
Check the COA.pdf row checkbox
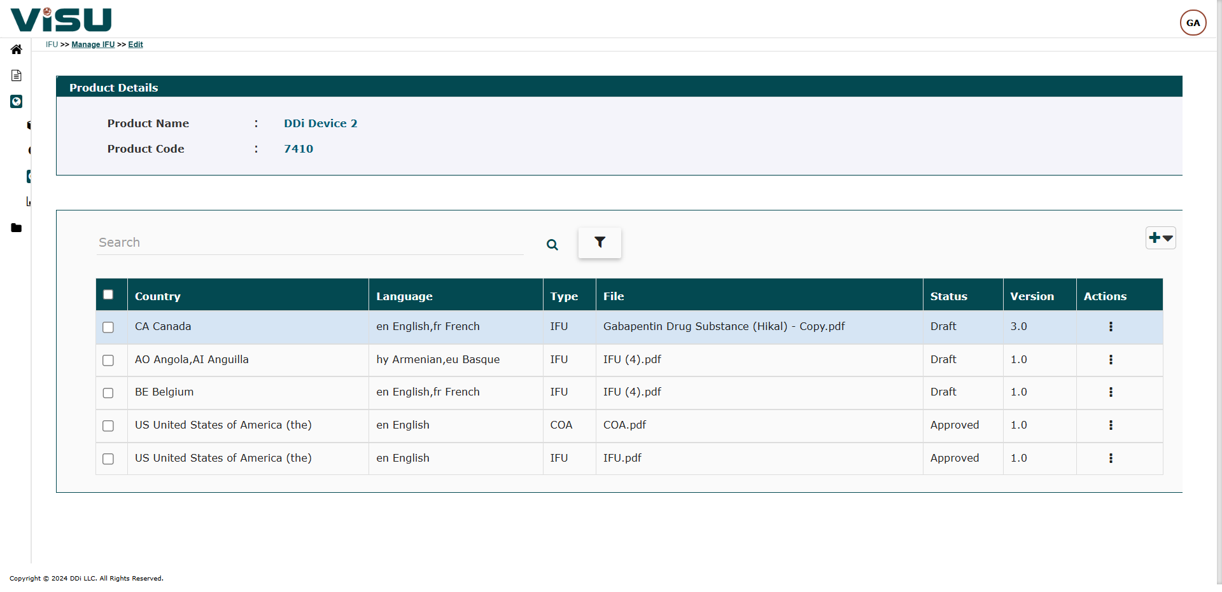click(x=108, y=425)
